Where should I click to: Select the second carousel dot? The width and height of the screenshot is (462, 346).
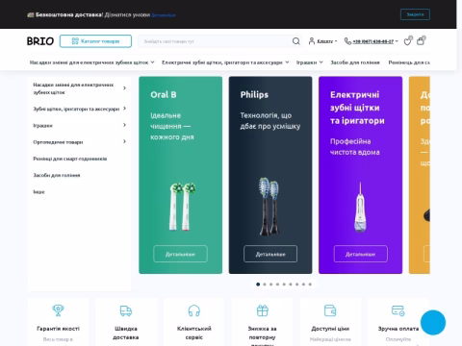(x=265, y=284)
